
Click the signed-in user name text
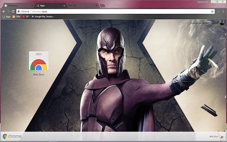tap(204, 23)
